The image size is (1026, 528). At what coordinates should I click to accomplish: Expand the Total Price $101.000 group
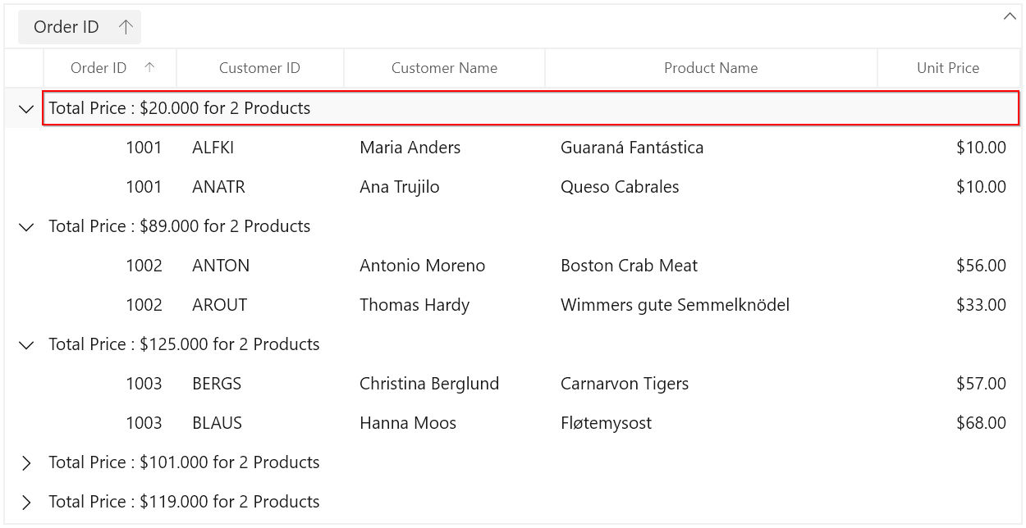(x=26, y=462)
